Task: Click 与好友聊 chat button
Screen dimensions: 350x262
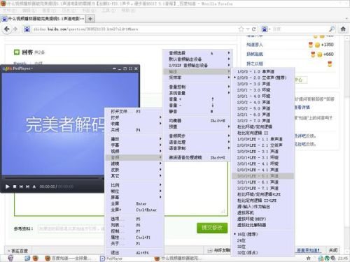Action: click(x=219, y=250)
